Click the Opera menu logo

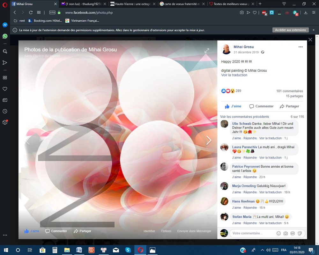pyautogui.click(x=5, y=4)
